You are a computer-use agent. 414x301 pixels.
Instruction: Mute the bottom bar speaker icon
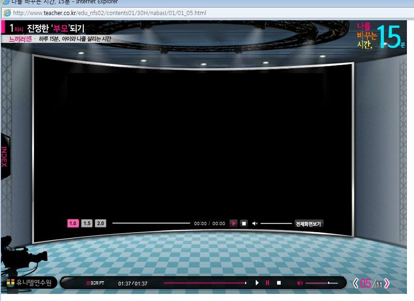(300, 283)
